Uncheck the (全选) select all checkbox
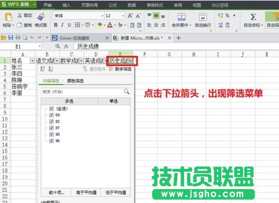 tap(51, 108)
